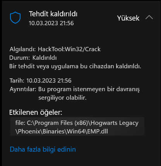Click the EMP.dll file name text
The height and width of the screenshot is (166, 161).
98,131
